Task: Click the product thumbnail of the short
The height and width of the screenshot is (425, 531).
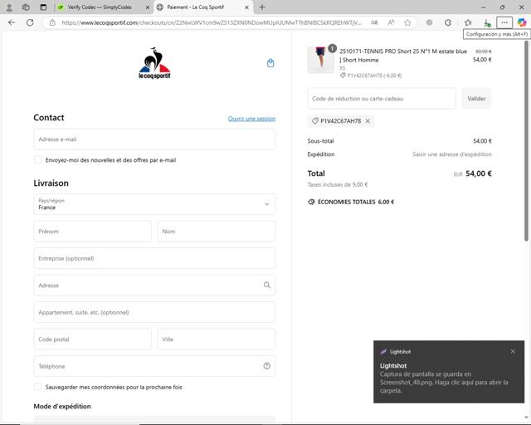Action: pos(320,60)
